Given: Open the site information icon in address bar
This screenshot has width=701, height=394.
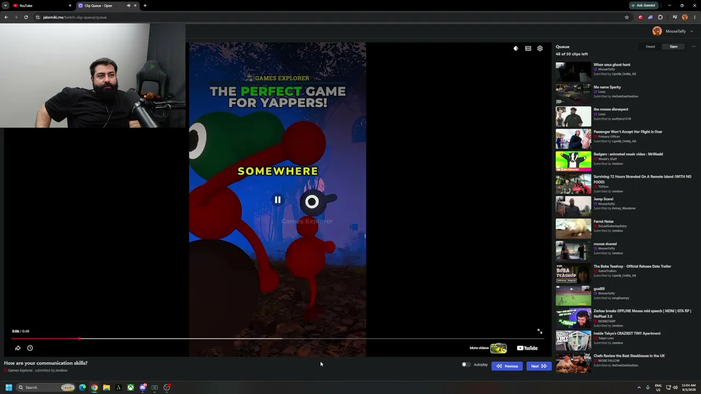Looking at the screenshot, I should [38, 17].
